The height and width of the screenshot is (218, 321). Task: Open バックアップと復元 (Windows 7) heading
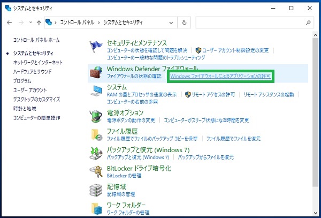click(148, 150)
